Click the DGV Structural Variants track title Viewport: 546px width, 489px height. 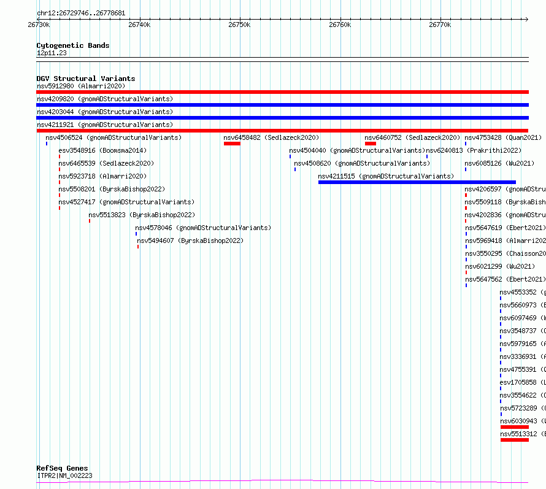point(86,79)
